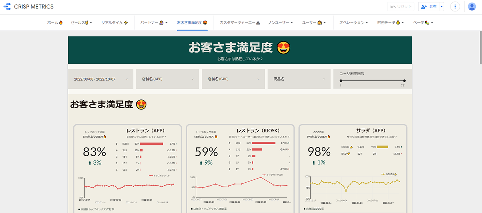Go to the ホーム page tab
The width and height of the screenshot is (482, 213).
click(x=55, y=23)
